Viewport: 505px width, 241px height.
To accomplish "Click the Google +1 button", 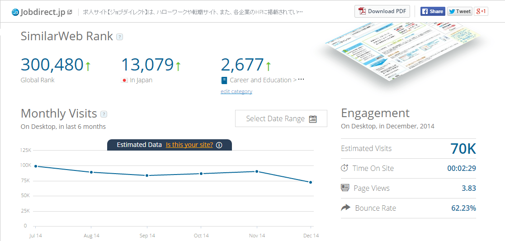I will point(481,11).
